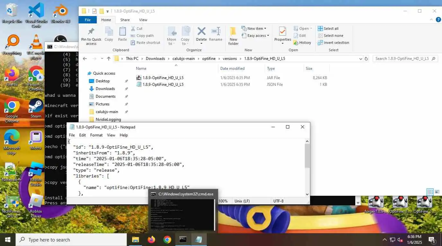Open the Windows Start button

coord(8,240)
